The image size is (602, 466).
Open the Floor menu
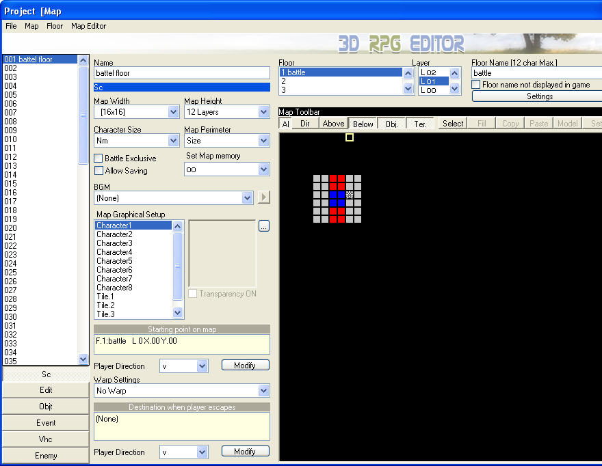coord(55,26)
